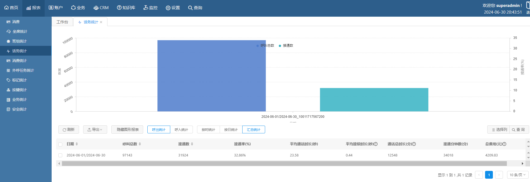This screenshot has height=182, width=530.
Task: Click the 接通数 teal legend swatch
Action: (x=280, y=46)
